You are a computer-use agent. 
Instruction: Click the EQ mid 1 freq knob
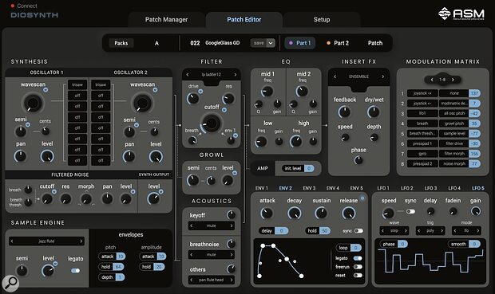(x=267, y=92)
